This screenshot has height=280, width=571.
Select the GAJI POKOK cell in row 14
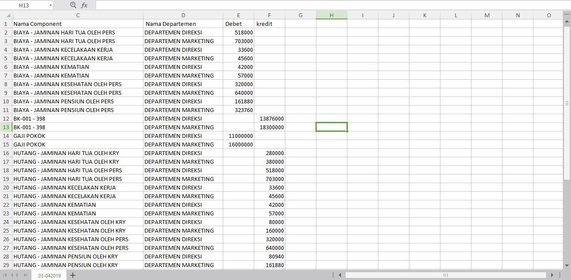click(78, 136)
